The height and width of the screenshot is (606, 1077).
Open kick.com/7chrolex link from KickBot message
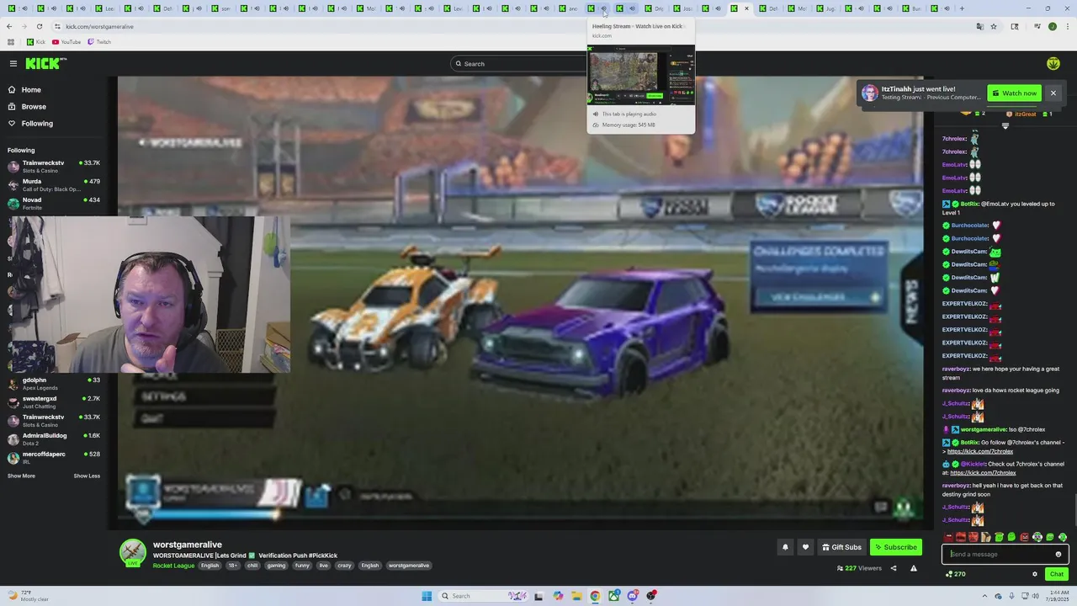[x=983, y=473]
